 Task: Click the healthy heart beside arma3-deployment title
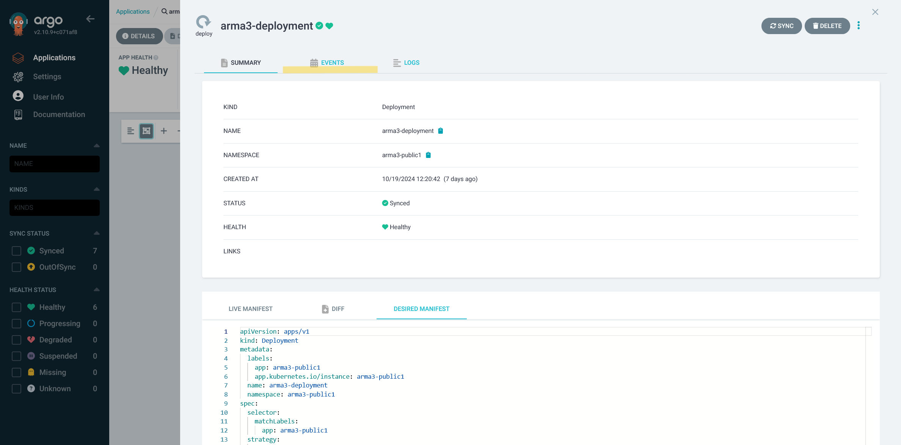click(x=329, y=26)
